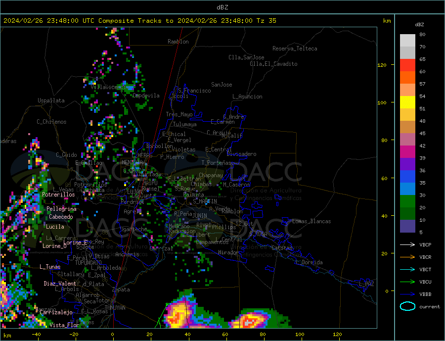Click the Vista_Flor label

tap(64, 325)
